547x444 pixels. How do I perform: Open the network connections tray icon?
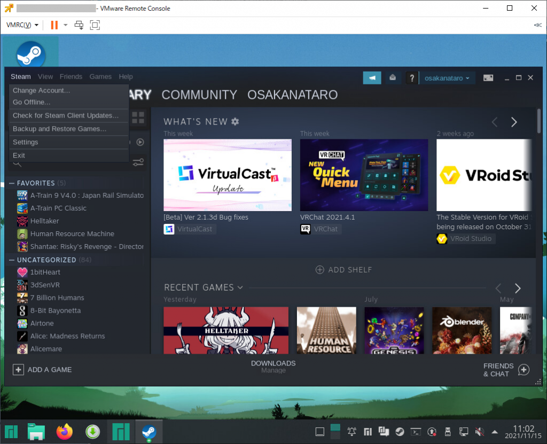464,432
